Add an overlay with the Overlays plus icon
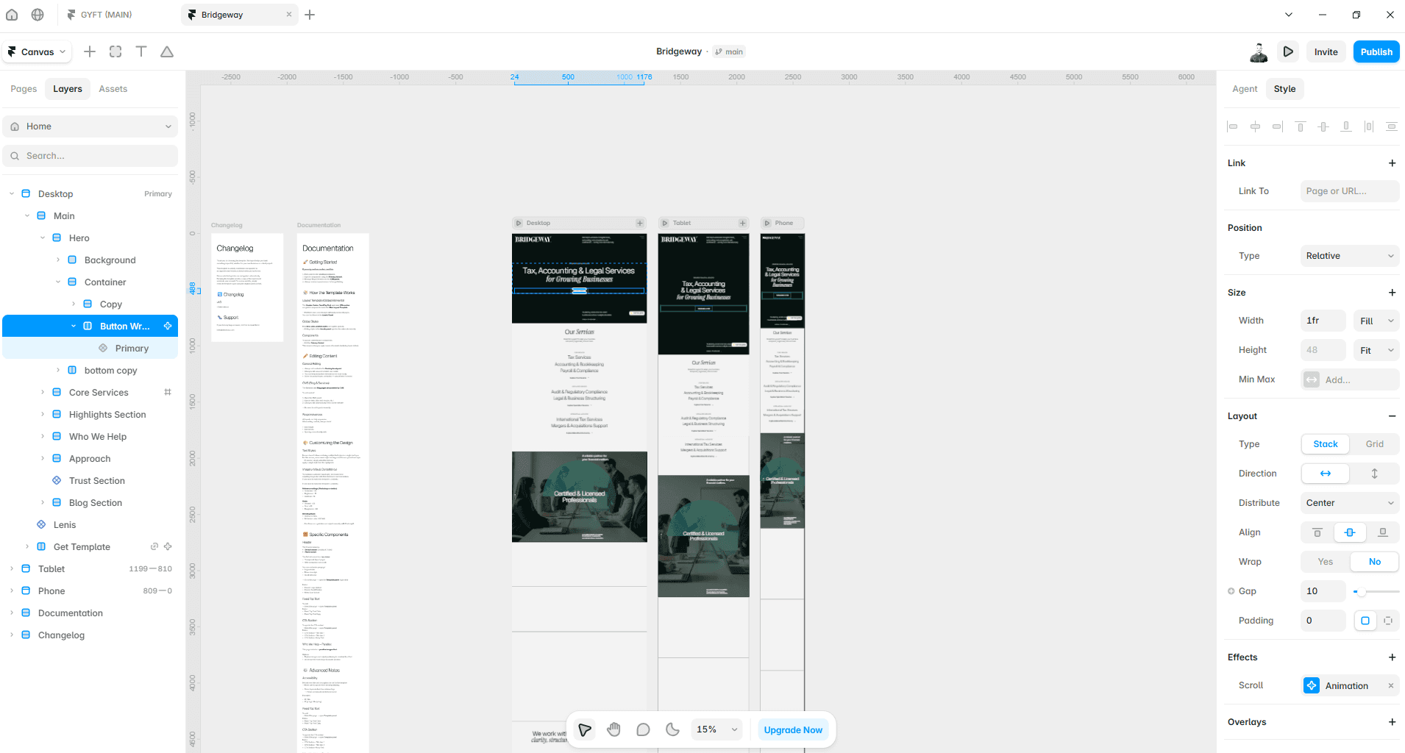1405x753 pixels. pos(1392,722)
